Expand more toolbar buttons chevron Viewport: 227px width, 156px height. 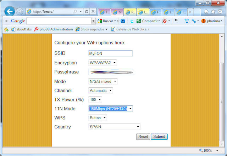point(176,20)
